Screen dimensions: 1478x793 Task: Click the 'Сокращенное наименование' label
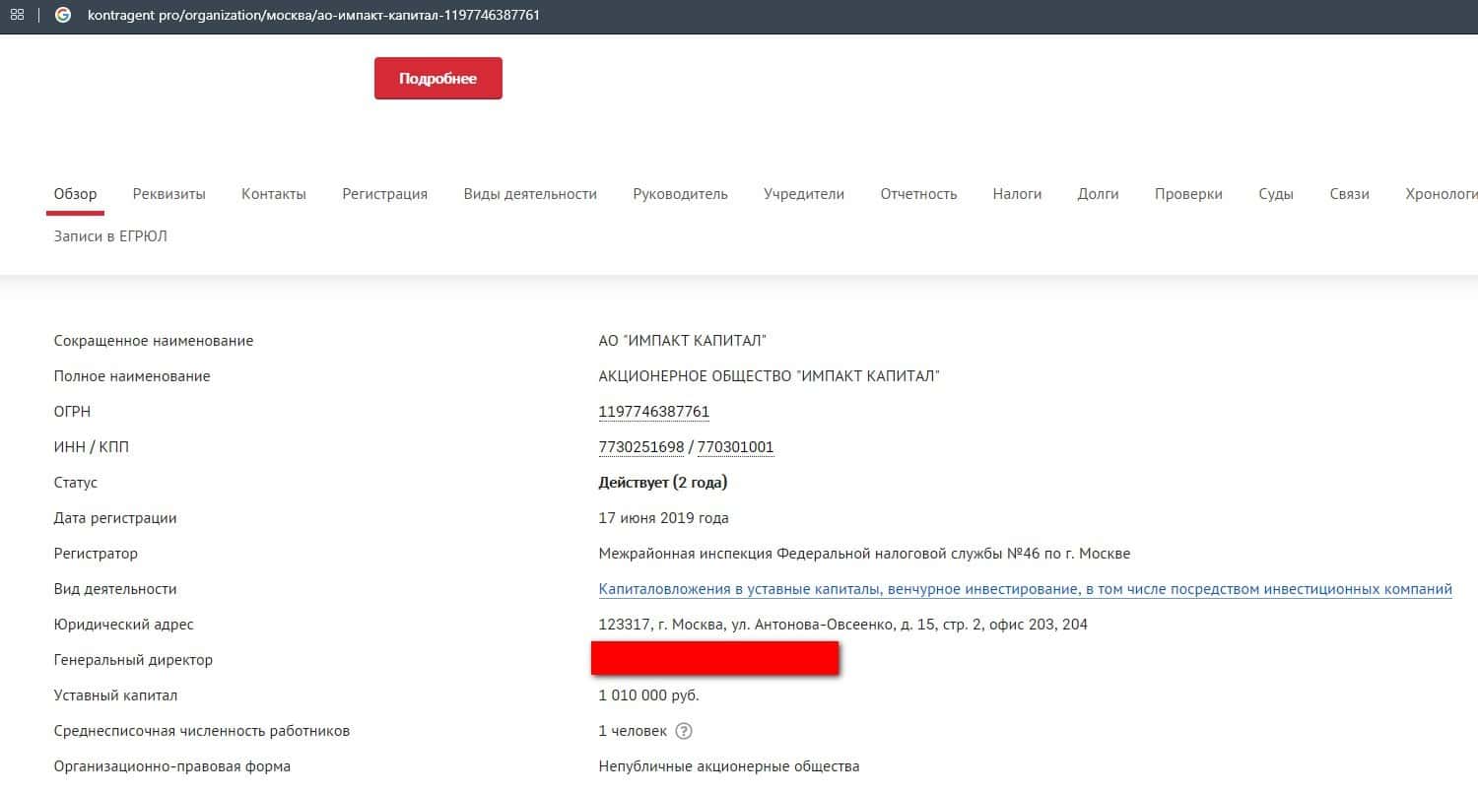click(154, 341)
